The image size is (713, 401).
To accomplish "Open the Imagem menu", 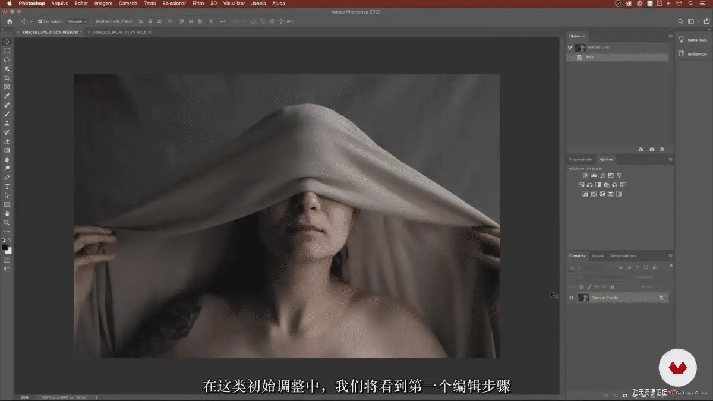I will (103, 4).
